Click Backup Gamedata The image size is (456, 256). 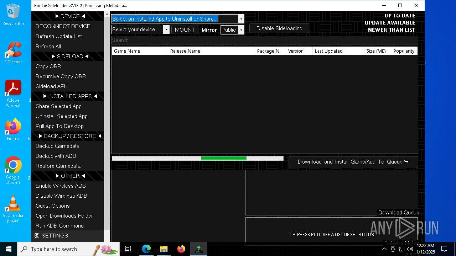click(67, 146)
